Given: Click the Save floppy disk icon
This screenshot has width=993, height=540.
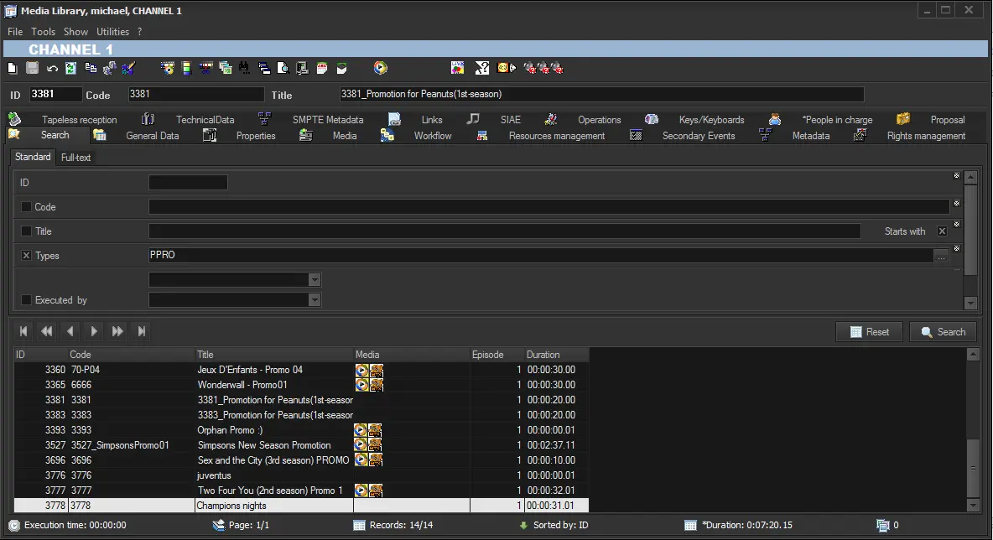Looking at the screenshot, I should (x=32, y=68).
